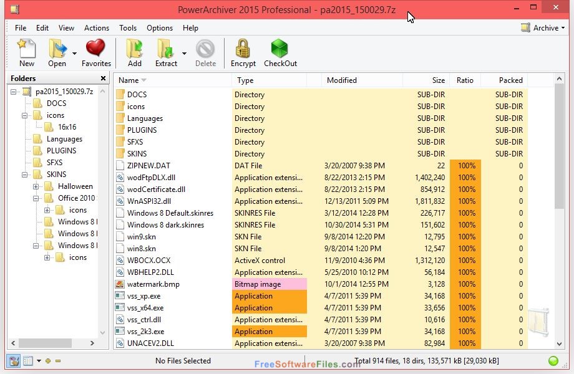Click the ZIPNEW.DAT file icon

[119, 166]
